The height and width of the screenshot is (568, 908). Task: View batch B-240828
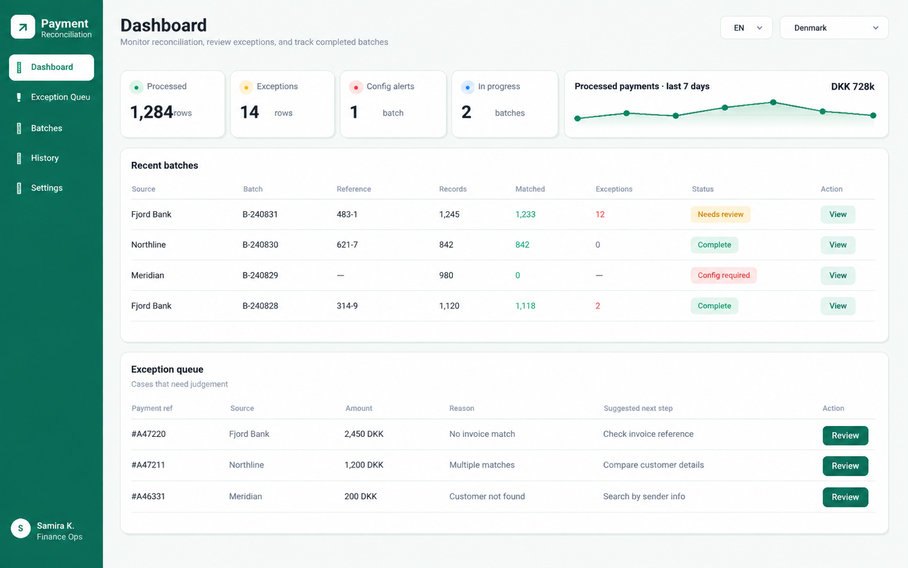point(838,306)
